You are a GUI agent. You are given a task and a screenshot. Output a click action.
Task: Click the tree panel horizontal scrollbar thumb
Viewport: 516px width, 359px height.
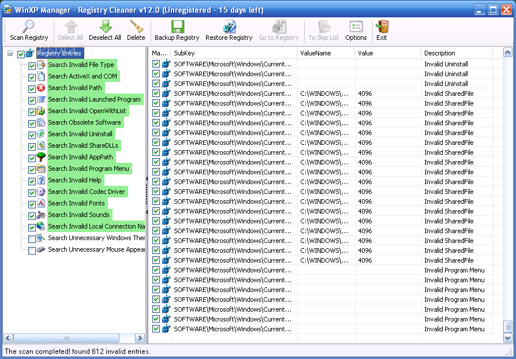coord(66,338)
